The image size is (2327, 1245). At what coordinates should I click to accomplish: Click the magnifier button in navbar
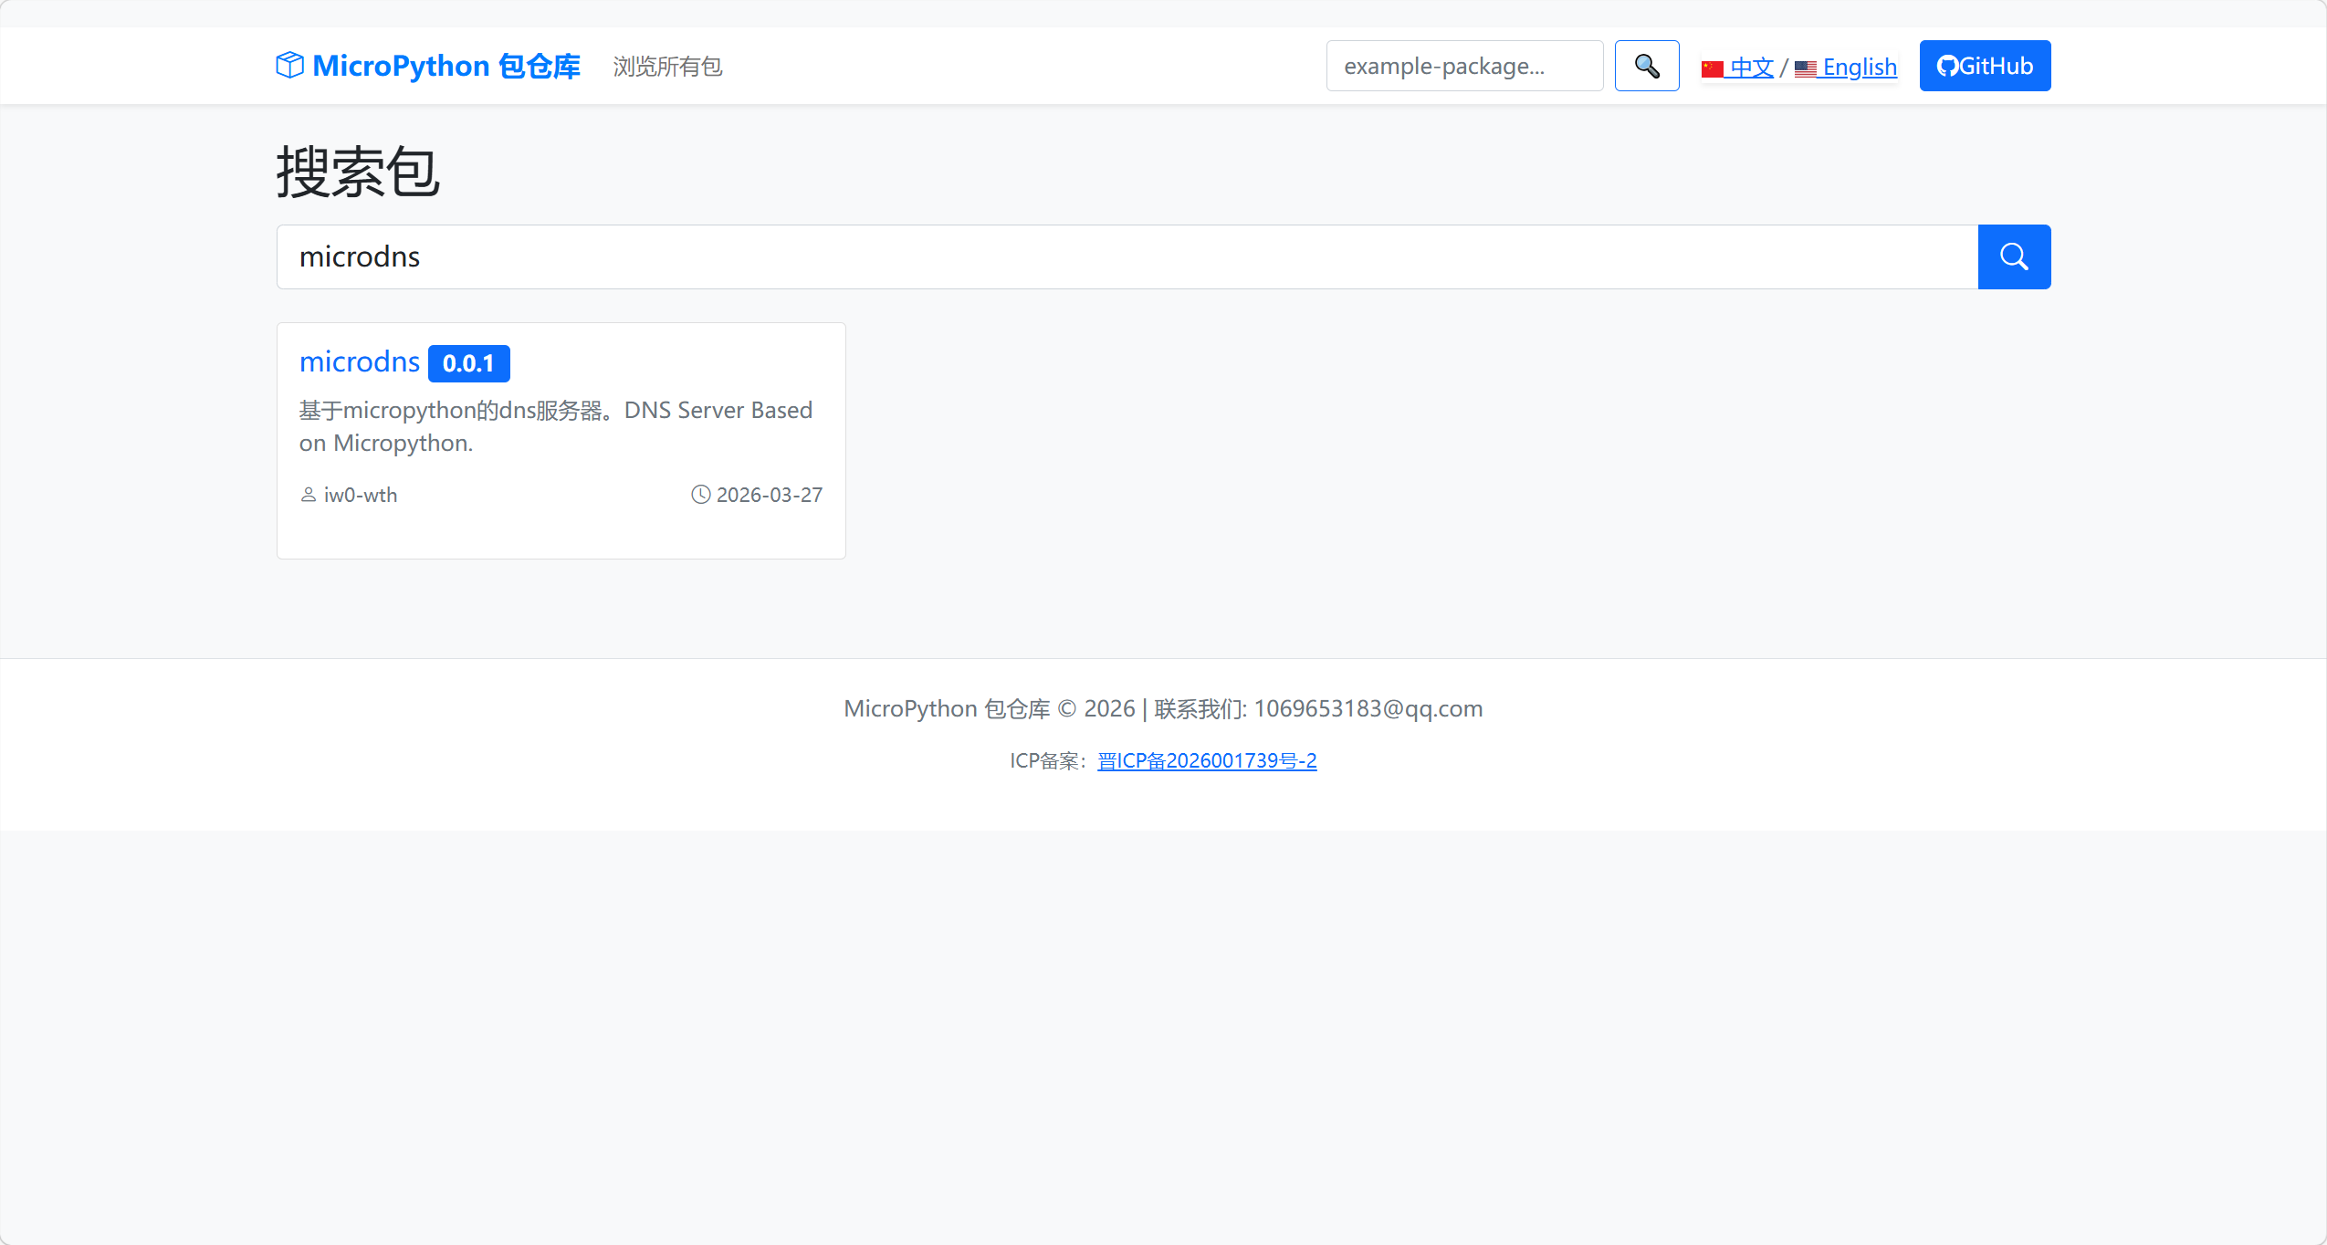[x=1646, y=66]
